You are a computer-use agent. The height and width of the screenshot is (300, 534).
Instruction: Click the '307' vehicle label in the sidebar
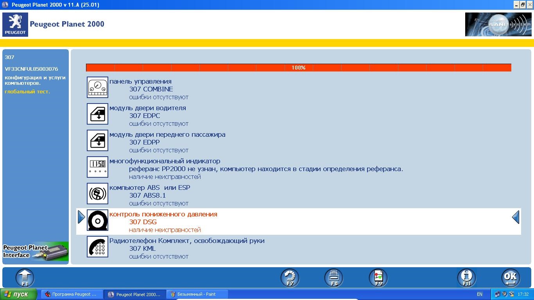pos(9,57)
